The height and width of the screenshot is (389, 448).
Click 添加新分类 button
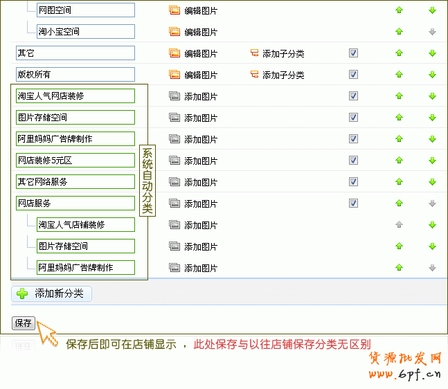(52, 293)
